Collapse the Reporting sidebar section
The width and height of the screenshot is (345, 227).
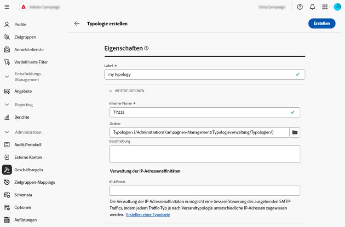[7, 105]
